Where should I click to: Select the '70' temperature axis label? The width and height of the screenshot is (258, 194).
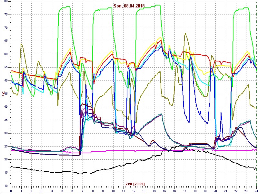click(5, 28)
